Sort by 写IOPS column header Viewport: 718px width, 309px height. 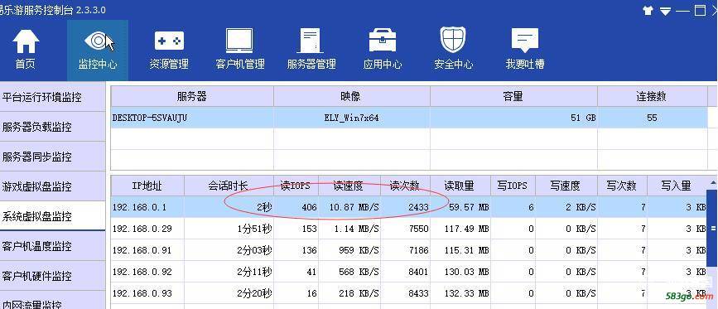click(x=513, y=186)
